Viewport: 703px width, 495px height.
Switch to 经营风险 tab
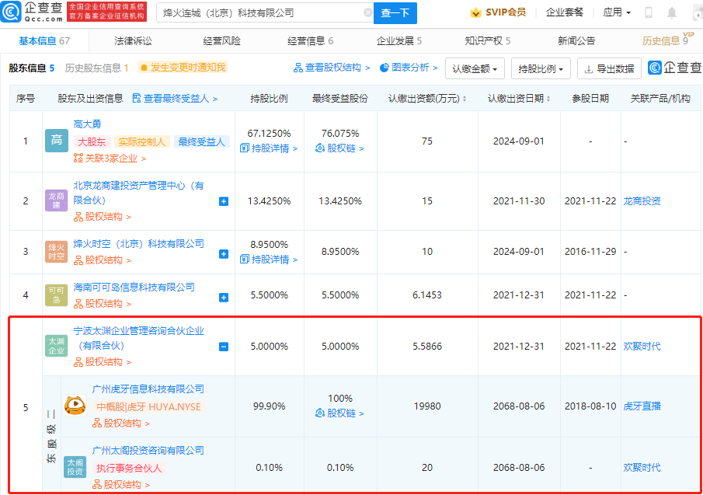(221, 41)
